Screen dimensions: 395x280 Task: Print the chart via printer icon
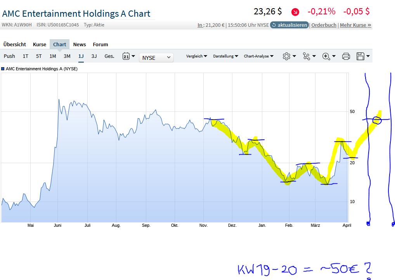click(345, 56)
